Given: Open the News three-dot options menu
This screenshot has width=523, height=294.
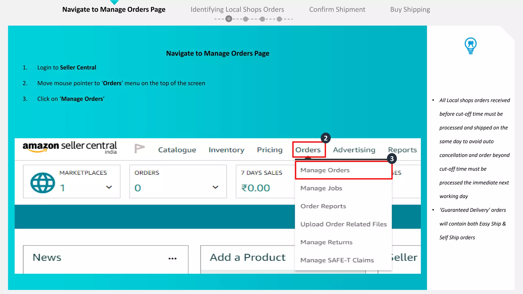Looking at the screenshot, I should tap(172, 259).
